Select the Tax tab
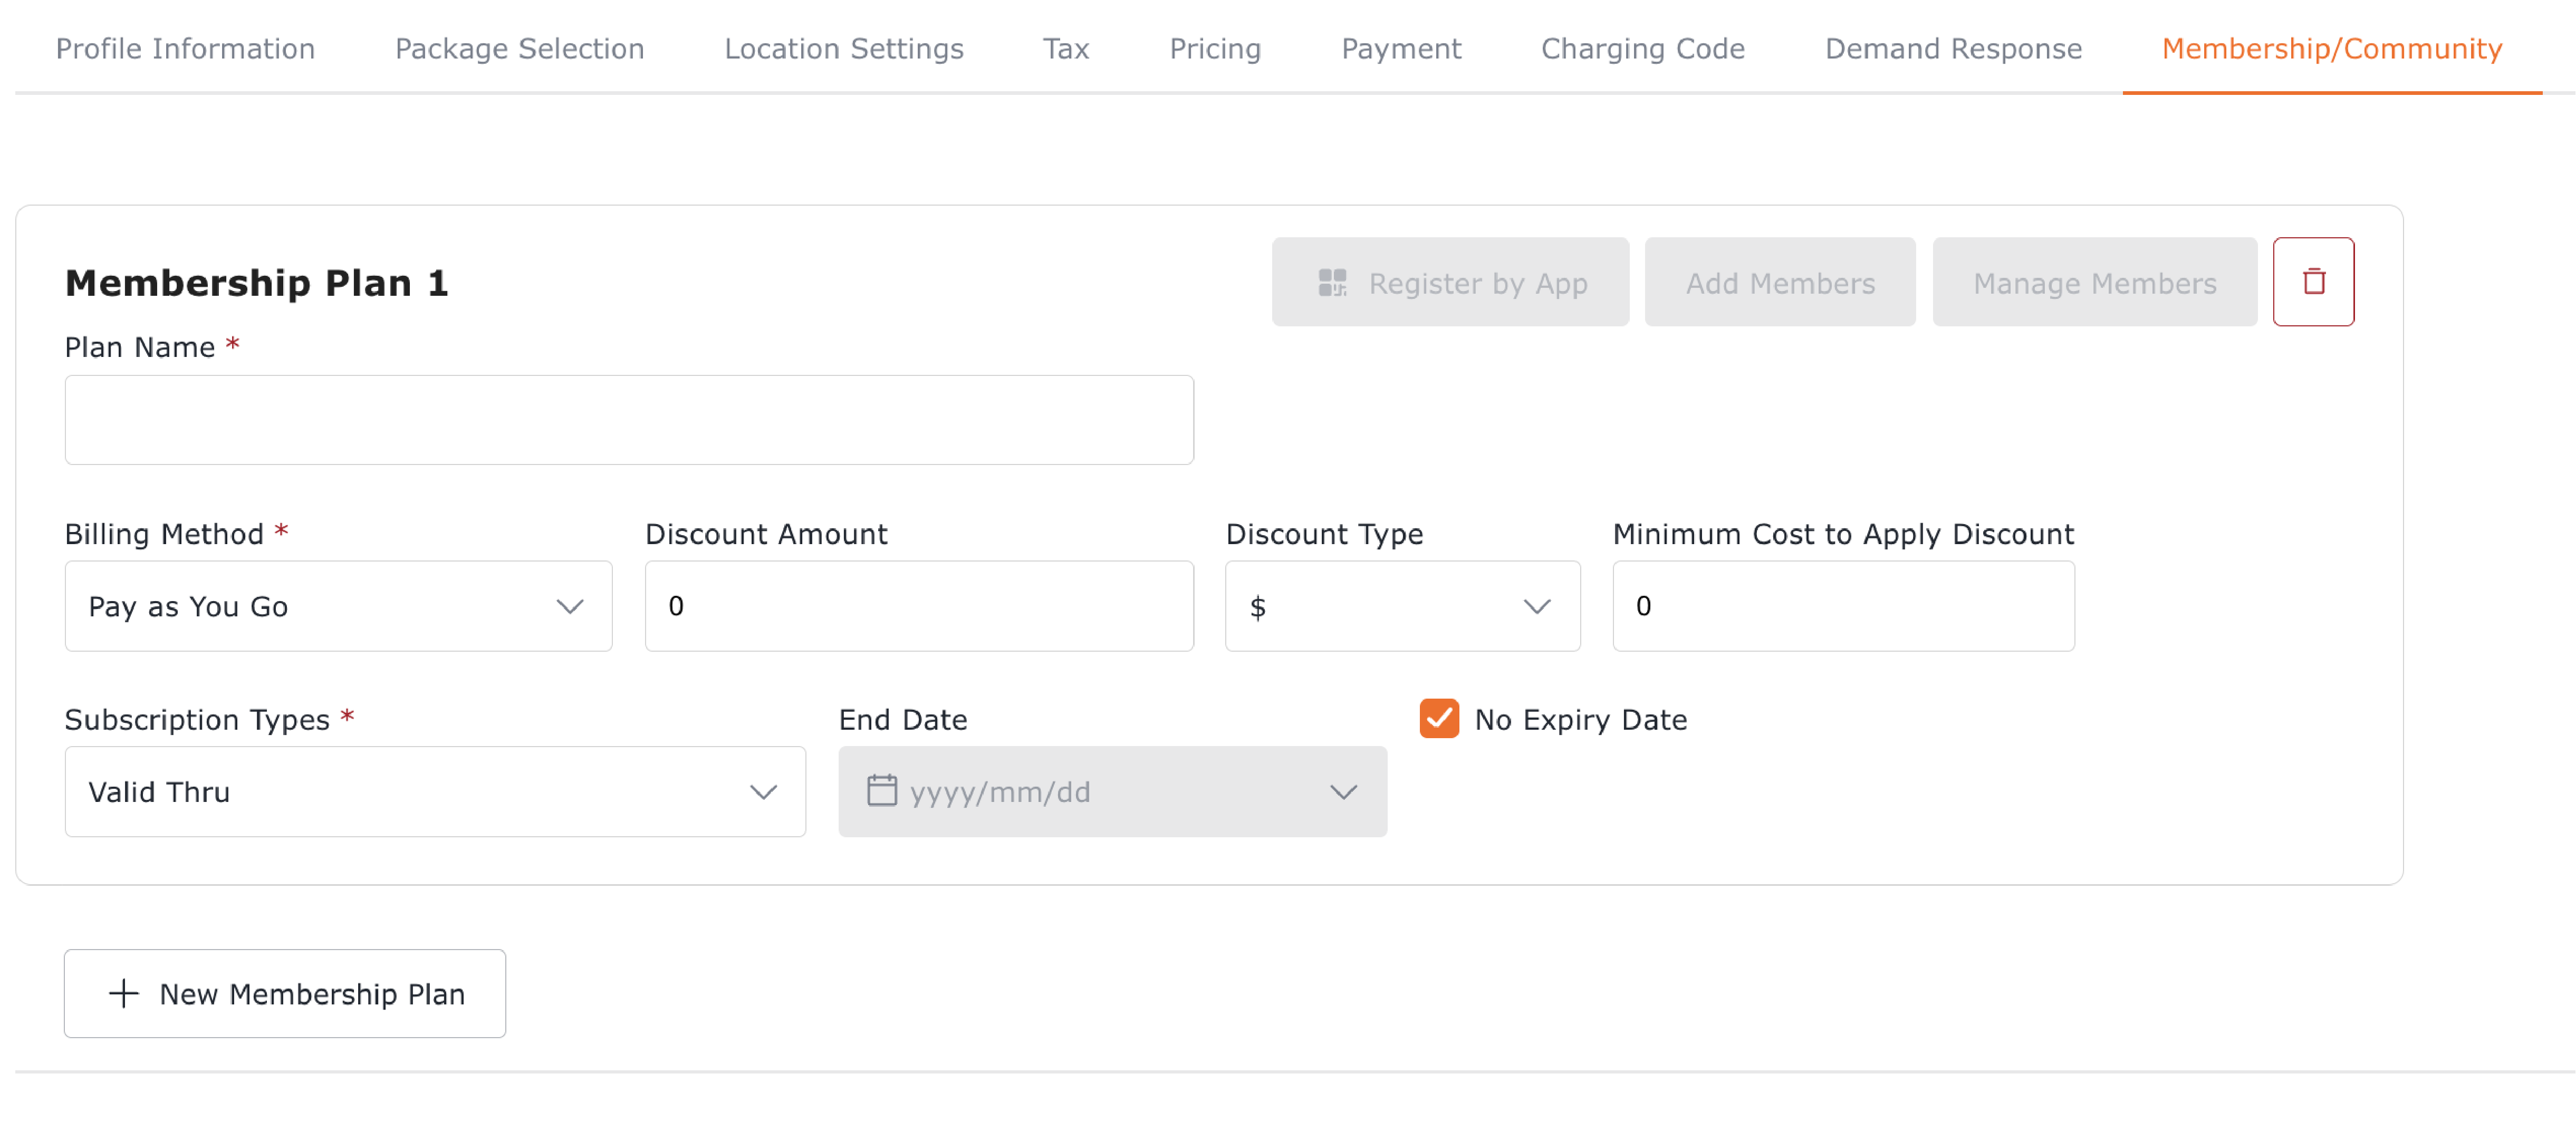This screenshot has height=1122, width=2576. point(1066,48)
